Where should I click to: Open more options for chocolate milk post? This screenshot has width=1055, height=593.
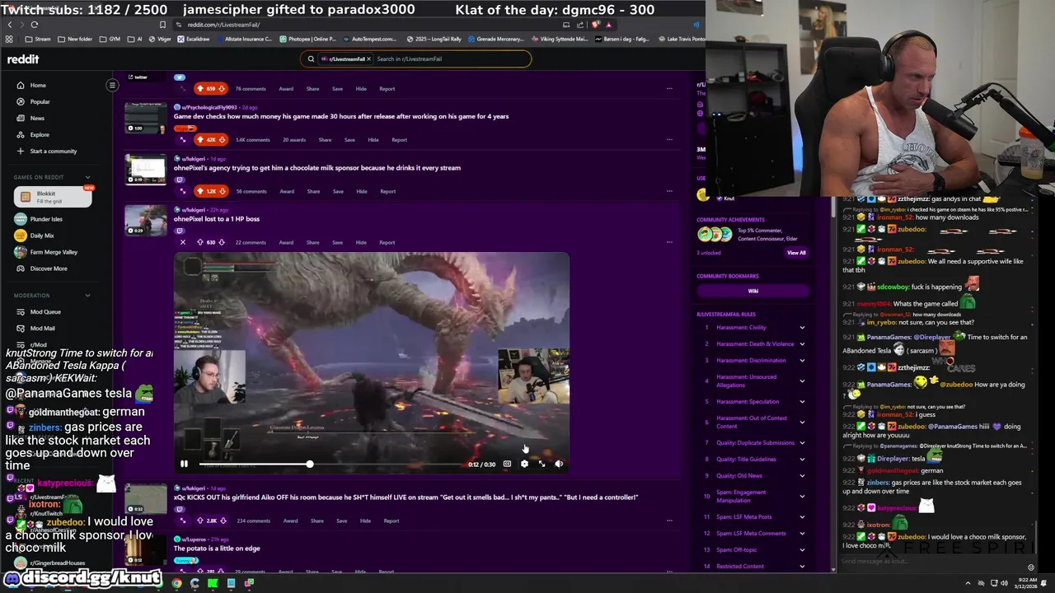[669, 190]
